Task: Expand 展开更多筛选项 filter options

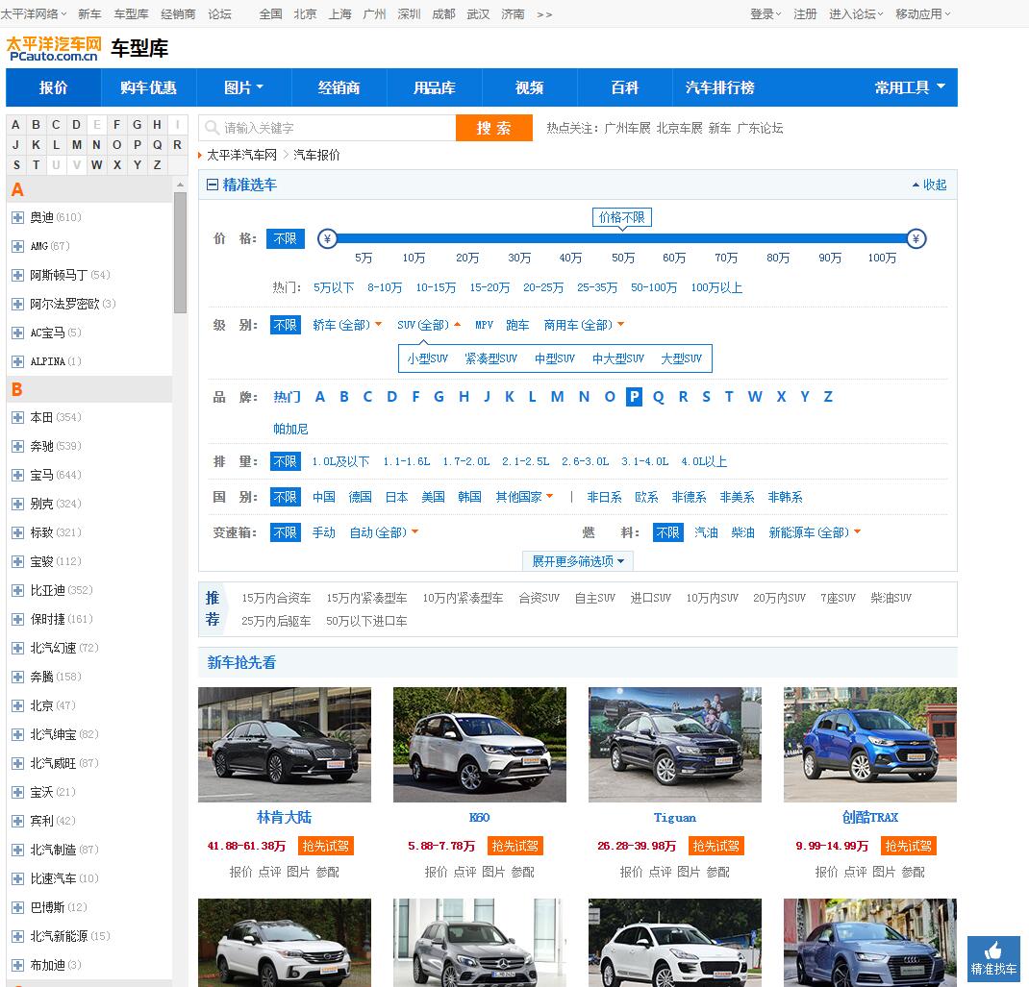Action: [577, 561]
